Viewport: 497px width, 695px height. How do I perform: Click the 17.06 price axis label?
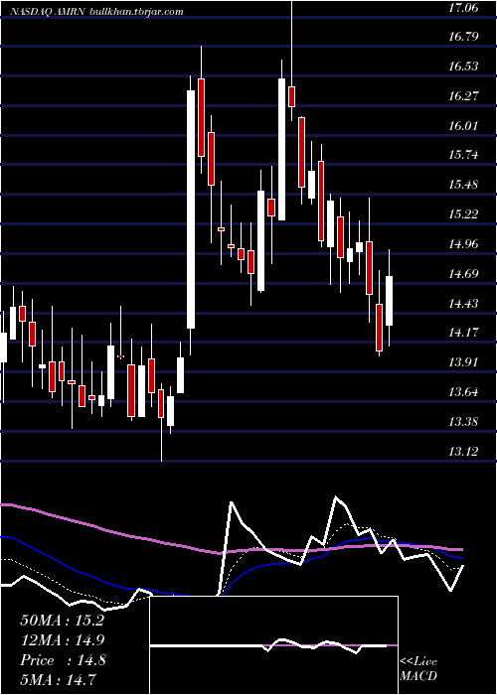464,7
